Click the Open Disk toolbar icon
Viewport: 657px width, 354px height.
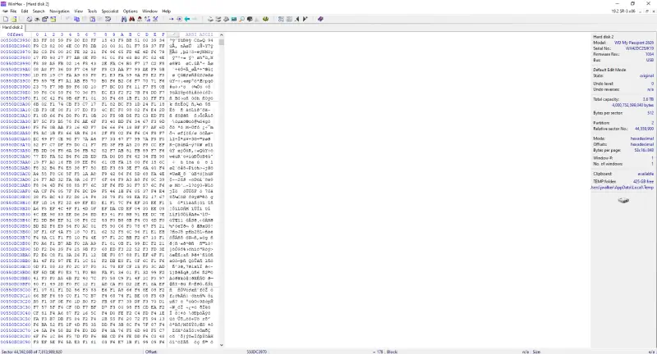[212, 18]
